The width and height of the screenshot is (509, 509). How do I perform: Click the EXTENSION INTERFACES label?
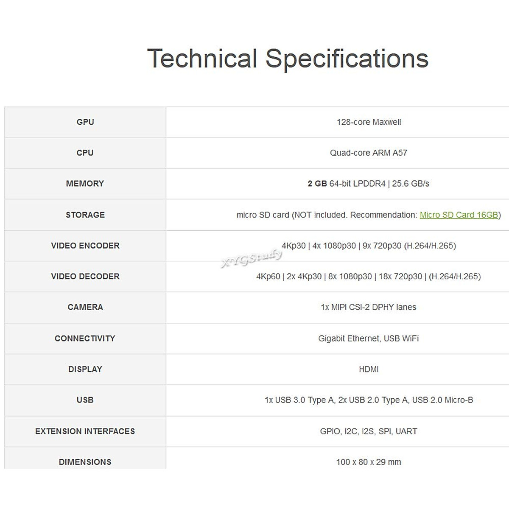[85, 431]
